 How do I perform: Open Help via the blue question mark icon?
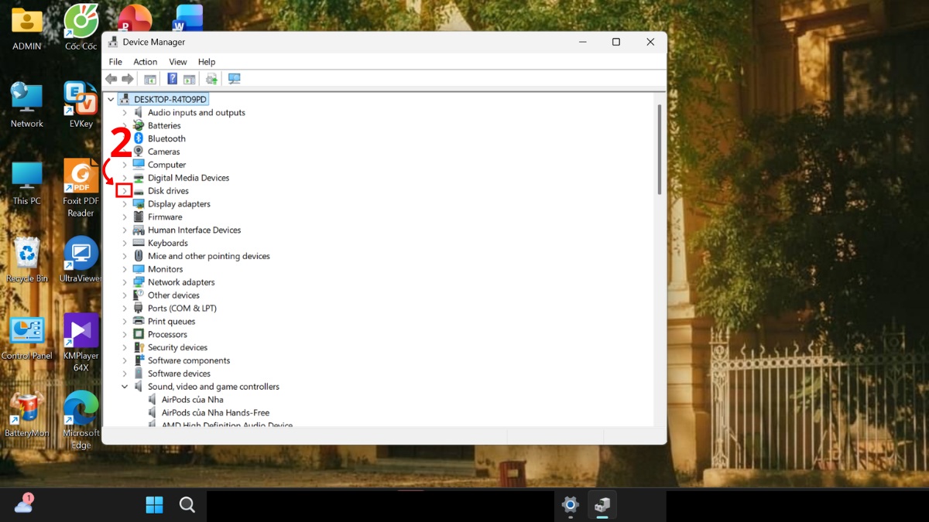pyautogui.click(x=172, y=79)
